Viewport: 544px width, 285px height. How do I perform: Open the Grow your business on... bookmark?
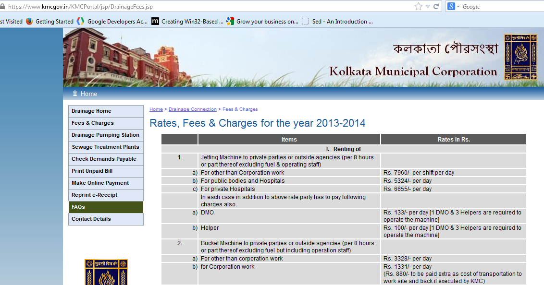(x=262, y=22)
